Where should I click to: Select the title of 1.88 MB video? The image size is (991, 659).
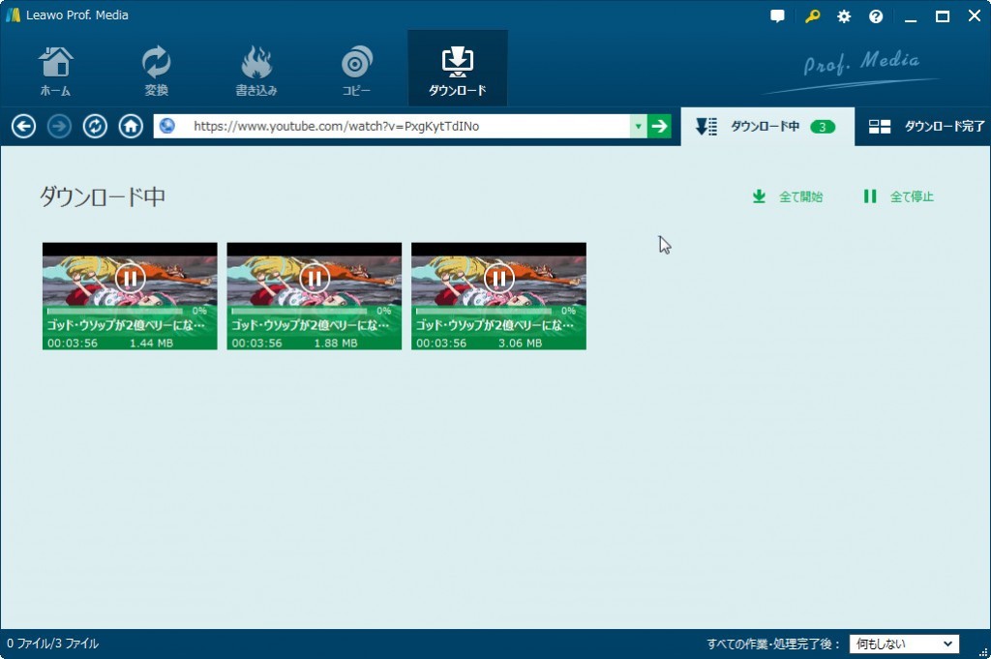tap(311, 325)
